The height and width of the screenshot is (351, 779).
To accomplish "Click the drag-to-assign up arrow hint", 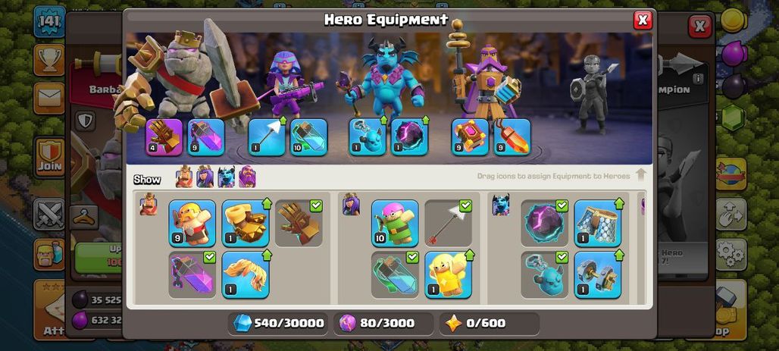I will point(641,175).
